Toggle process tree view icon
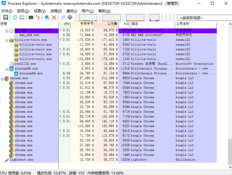The height and width of the screenshot is (175, 232). (x=38, y=17)
